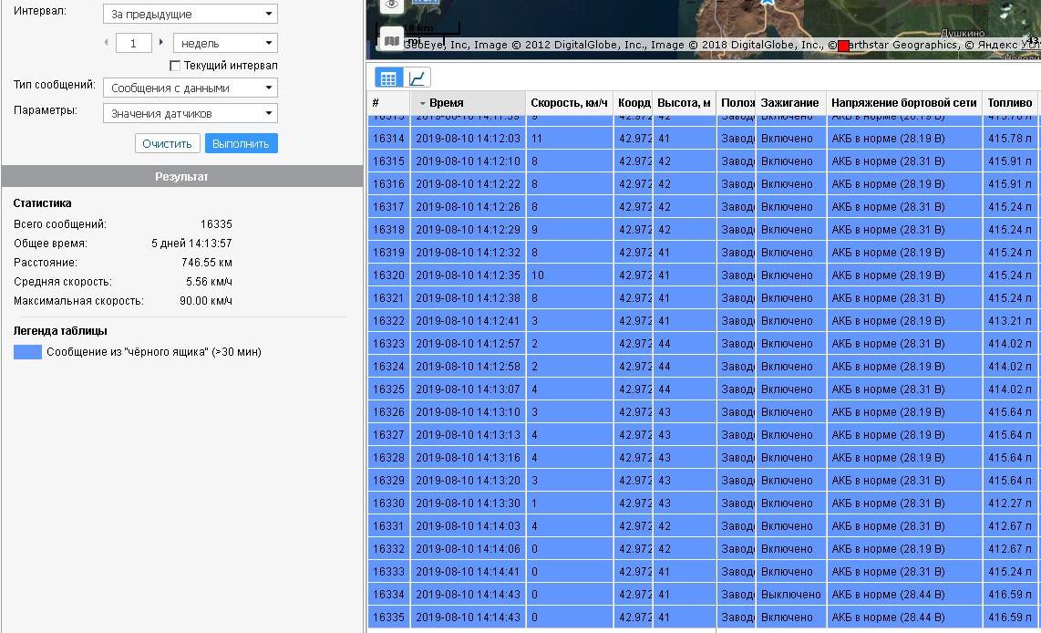Sort by Скорость, км/ч column header
This screenshot has width=1041, height=633.
tap(569, 103)
